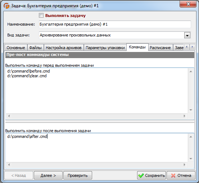The width and height of the screenshot is (199, 183).
Task: Go to Настройка архивов tab
Action: point(64,48)
